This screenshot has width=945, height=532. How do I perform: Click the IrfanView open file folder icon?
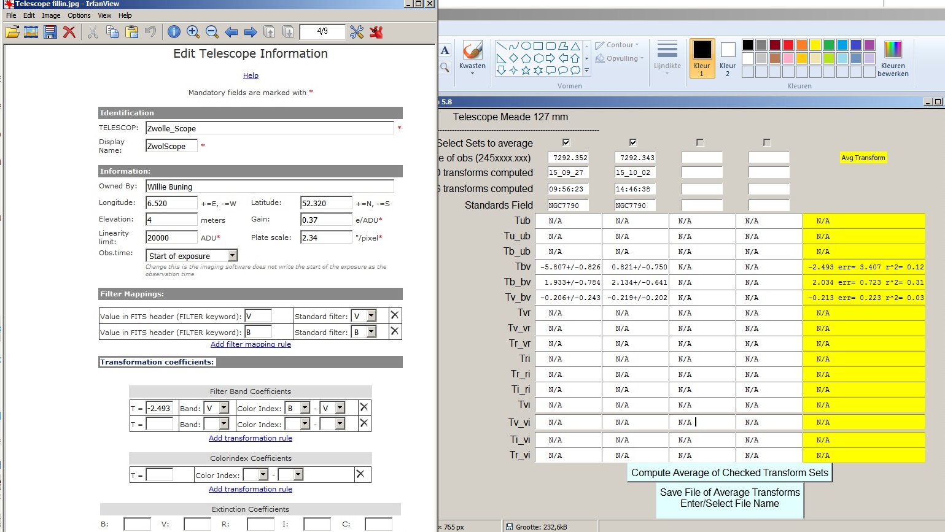click(12, 32)
